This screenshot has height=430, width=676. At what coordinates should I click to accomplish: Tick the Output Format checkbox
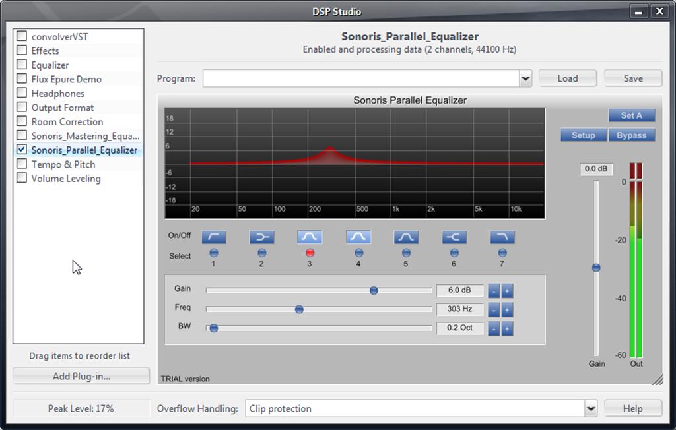22,107
